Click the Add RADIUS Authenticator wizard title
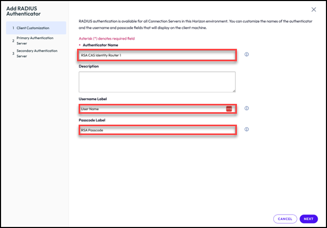Image resolution: width=327 pixels, height=228 pixels. point(23,11)
